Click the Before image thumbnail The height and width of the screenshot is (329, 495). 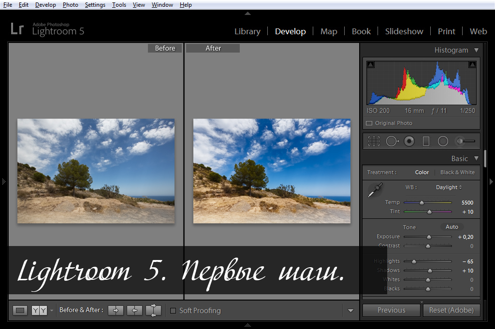point(96,171)
